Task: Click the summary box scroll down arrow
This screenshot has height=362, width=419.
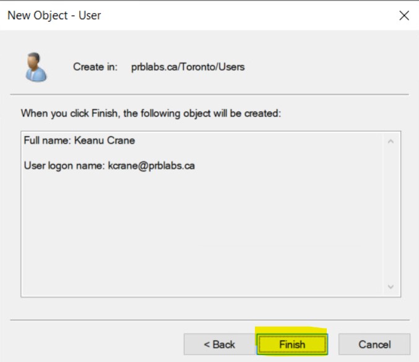Action: 390,287
